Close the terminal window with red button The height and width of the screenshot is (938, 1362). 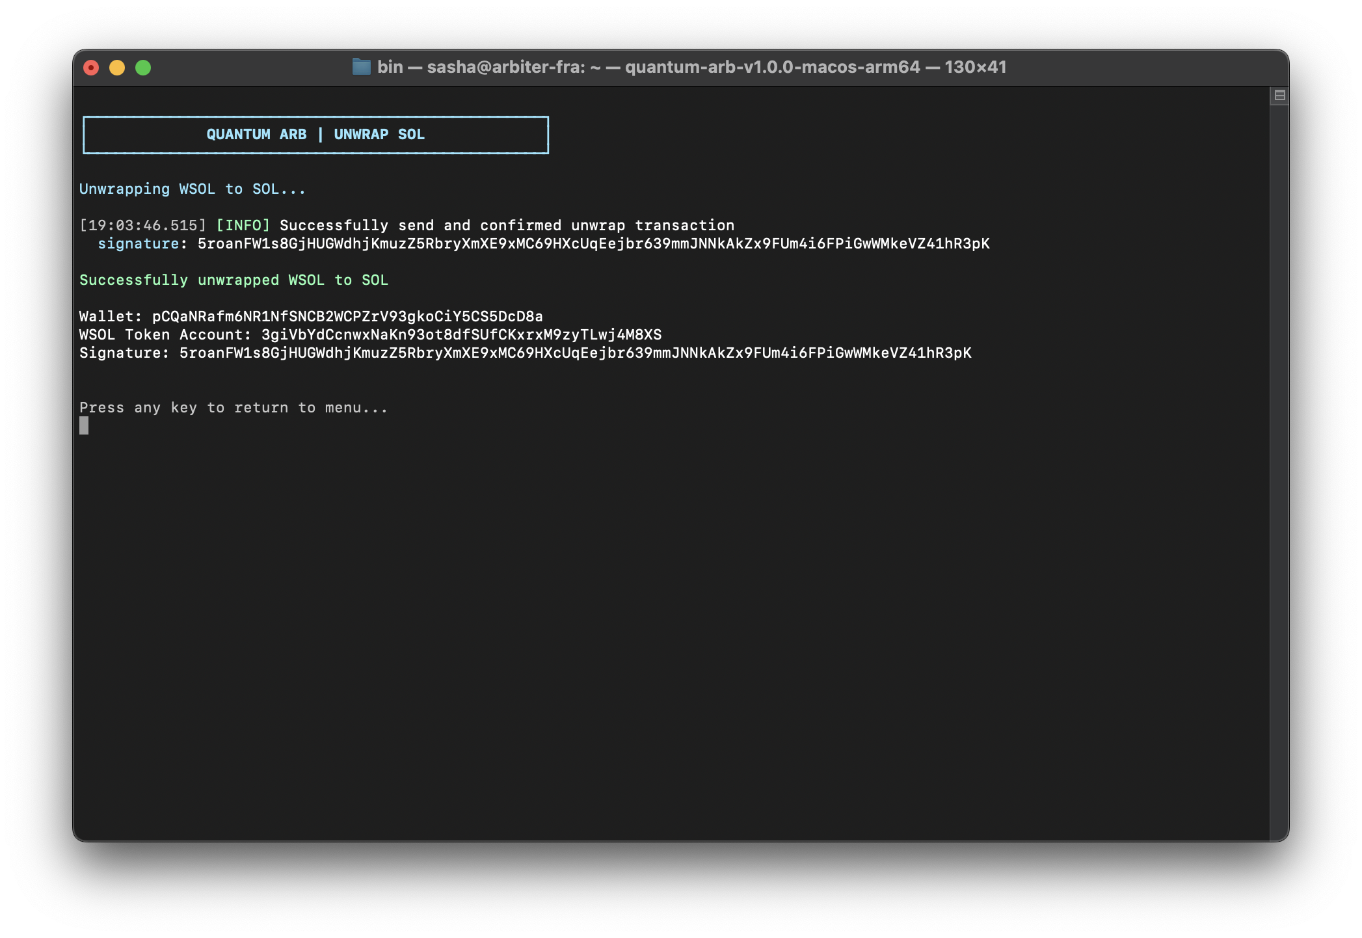tap(91, 68)
